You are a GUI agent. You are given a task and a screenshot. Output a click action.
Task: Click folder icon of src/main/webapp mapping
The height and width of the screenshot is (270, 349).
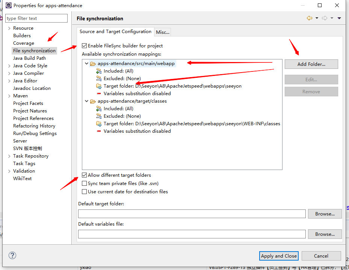coord(93,64)
